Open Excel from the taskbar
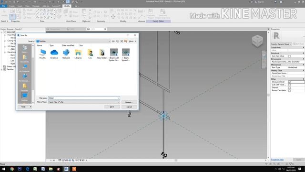 (35, 169)
